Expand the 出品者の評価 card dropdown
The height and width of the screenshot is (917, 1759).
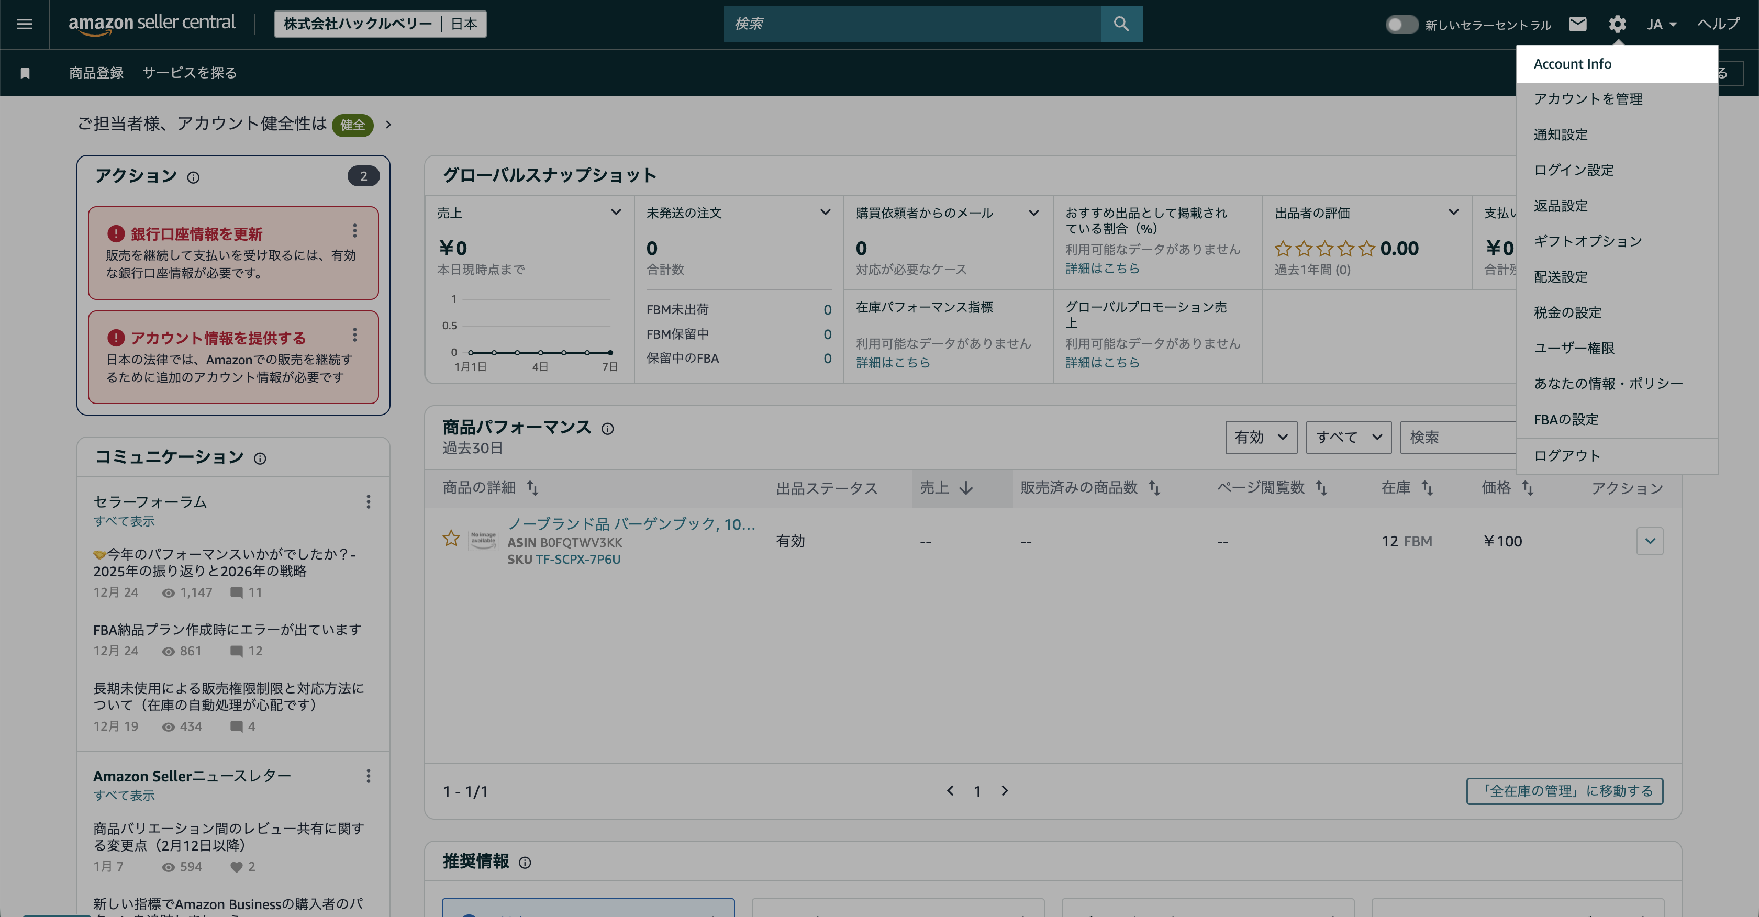point(1454,213)
